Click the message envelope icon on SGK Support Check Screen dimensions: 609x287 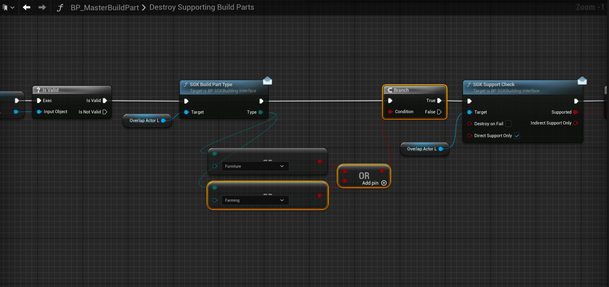[x=582, y=81]
